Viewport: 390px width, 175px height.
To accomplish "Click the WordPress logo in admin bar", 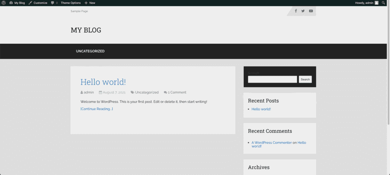I will (3, 3).
